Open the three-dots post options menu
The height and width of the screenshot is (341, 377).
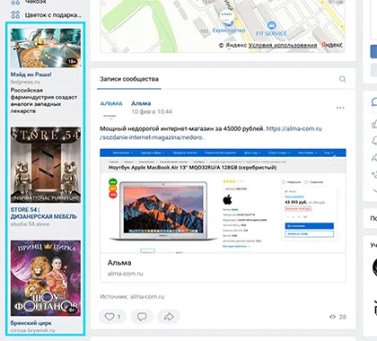340,108
